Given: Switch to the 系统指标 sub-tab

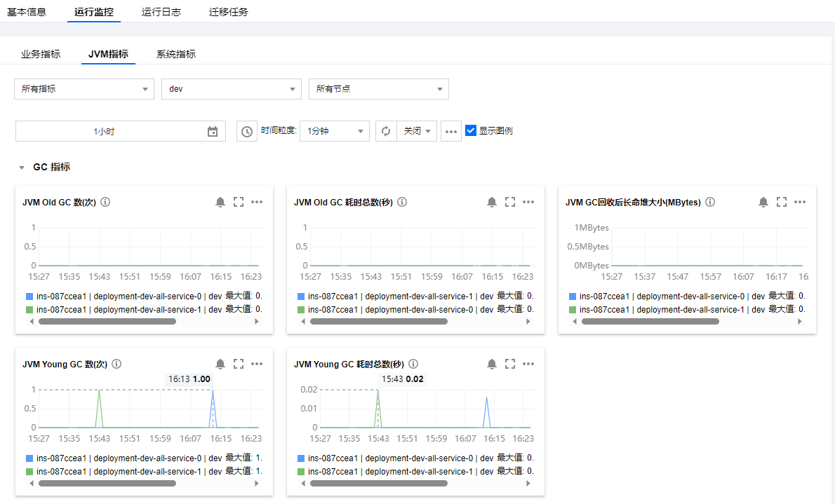Looking at the screenshot, I should pos(176,54).
